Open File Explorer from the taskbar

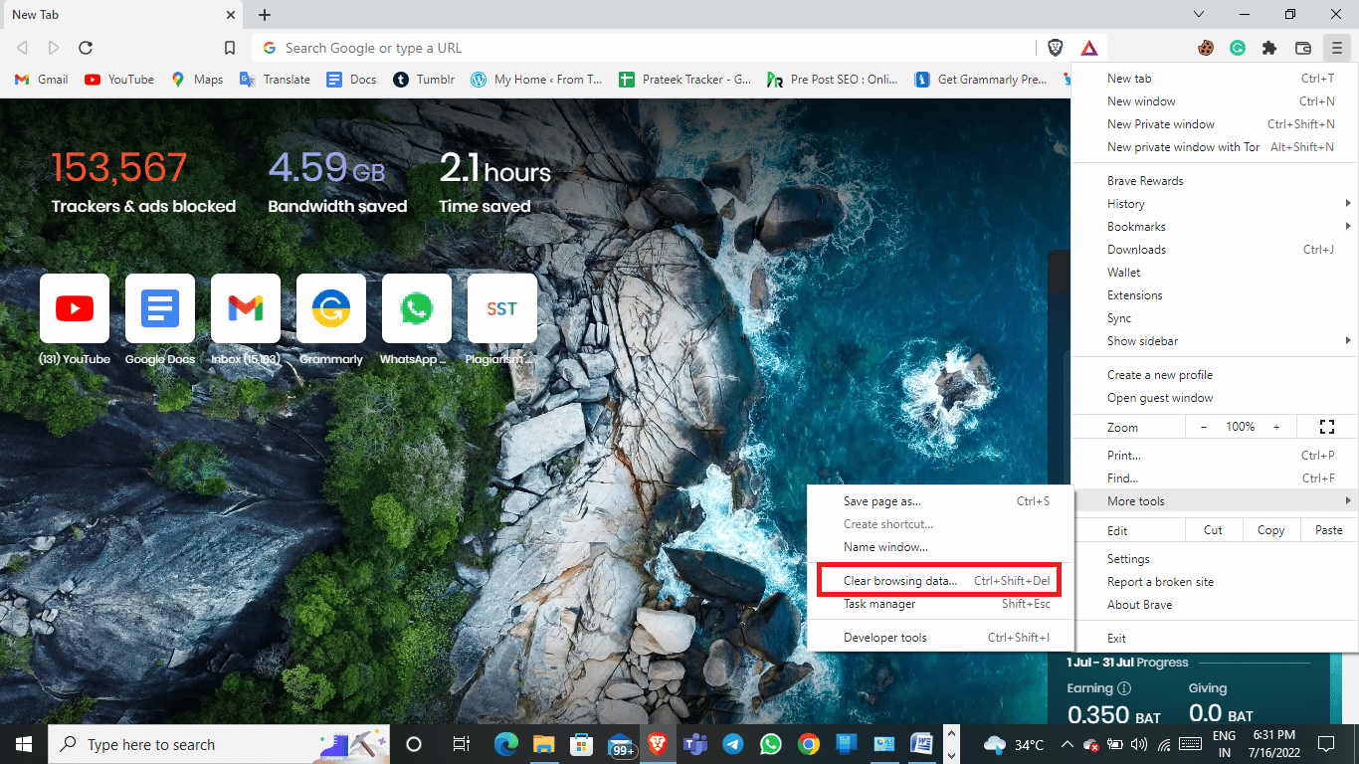point(543,744)
